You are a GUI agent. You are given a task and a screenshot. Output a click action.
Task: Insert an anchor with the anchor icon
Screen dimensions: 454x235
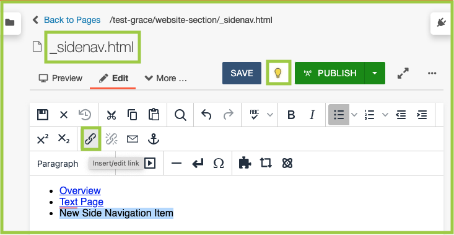tap(154, 139)
